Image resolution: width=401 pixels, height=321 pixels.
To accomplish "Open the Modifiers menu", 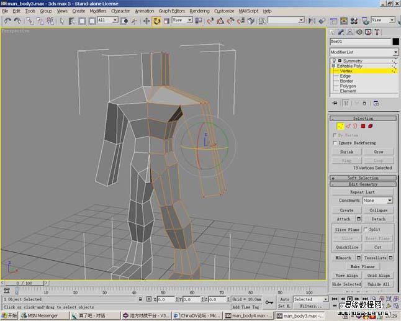I will [97, 11].
